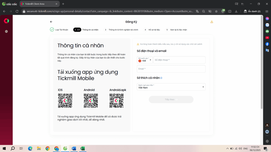Image resolution: width=271 pixels, height=152 pixels.
Task: Click the Số điện thoại input field
Action: tap(179, 60)
